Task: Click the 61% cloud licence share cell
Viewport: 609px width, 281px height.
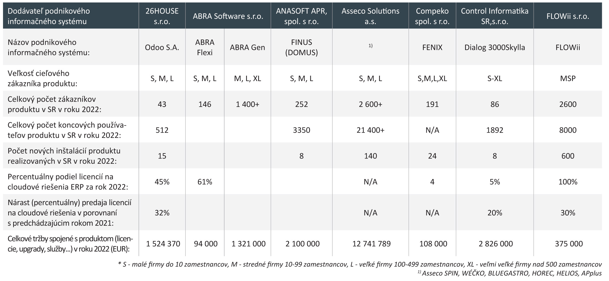Action: tap(205, 182)
